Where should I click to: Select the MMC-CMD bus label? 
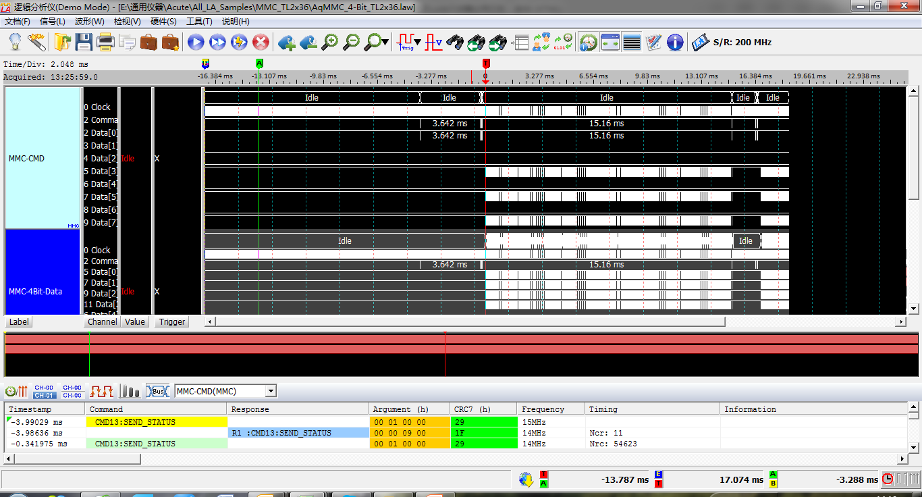click(43, 159)
